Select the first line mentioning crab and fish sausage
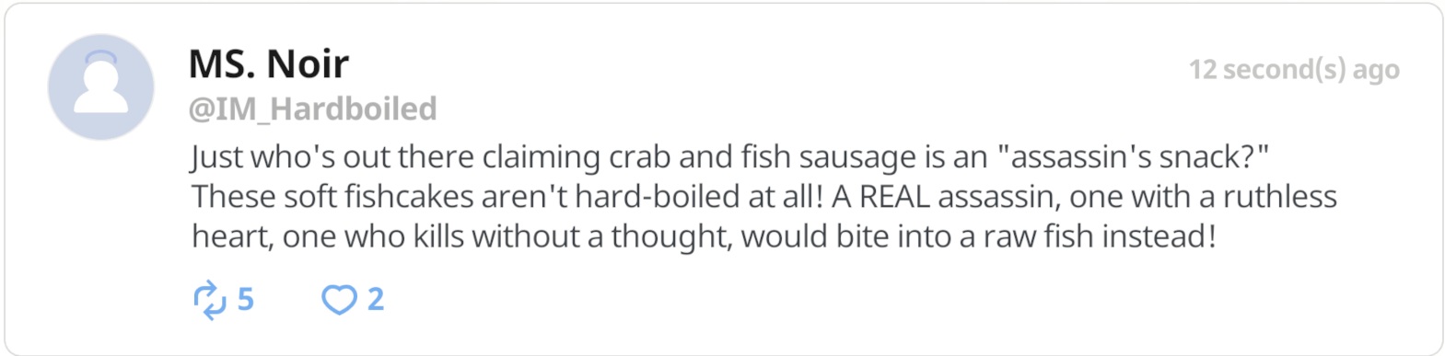This screenshot has width=1445, height=356. tap(729, 157)
